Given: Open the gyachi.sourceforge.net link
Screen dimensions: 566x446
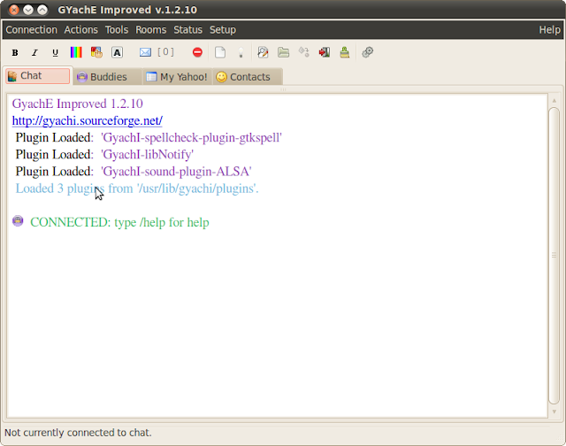Looking at the screenshot, I should (x=87, y=120).
